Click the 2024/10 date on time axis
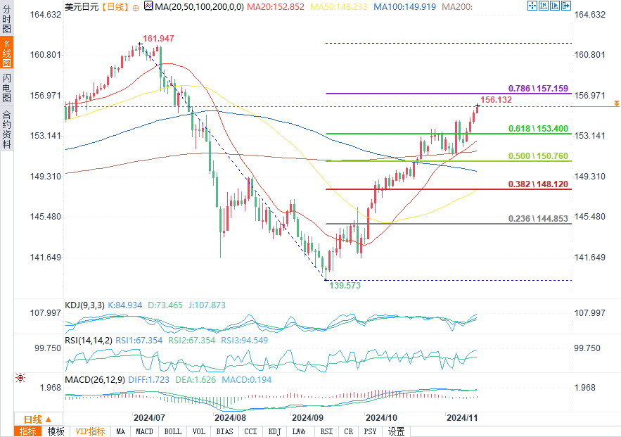621x437 pixels. click(x=381, y=418)
